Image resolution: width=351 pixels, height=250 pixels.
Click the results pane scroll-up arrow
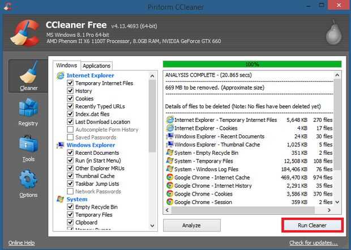pyautogui.click(x=337, y=75)
